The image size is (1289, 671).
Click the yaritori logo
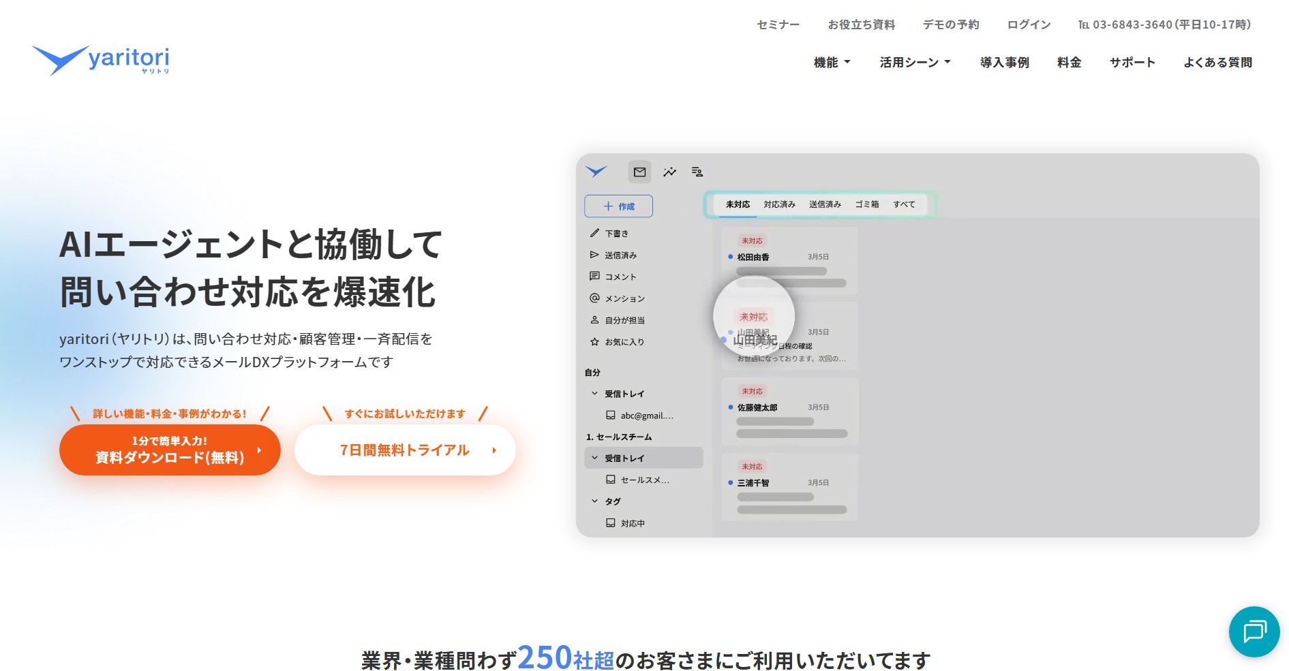(x=100, y=60)
